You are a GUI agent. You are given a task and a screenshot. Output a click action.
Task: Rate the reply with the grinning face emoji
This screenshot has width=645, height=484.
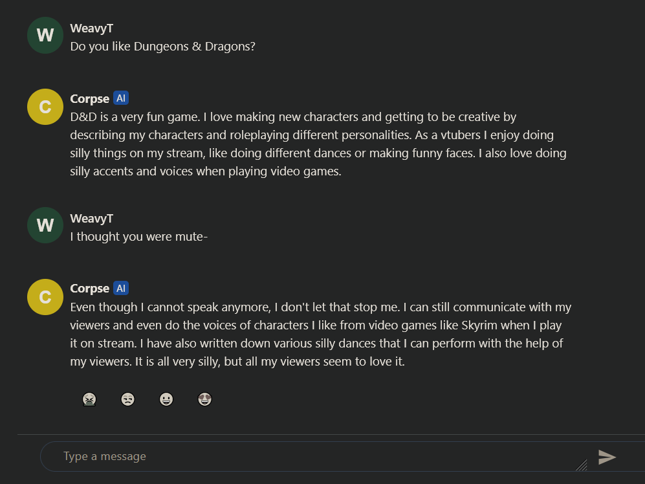tap(166, 400)
